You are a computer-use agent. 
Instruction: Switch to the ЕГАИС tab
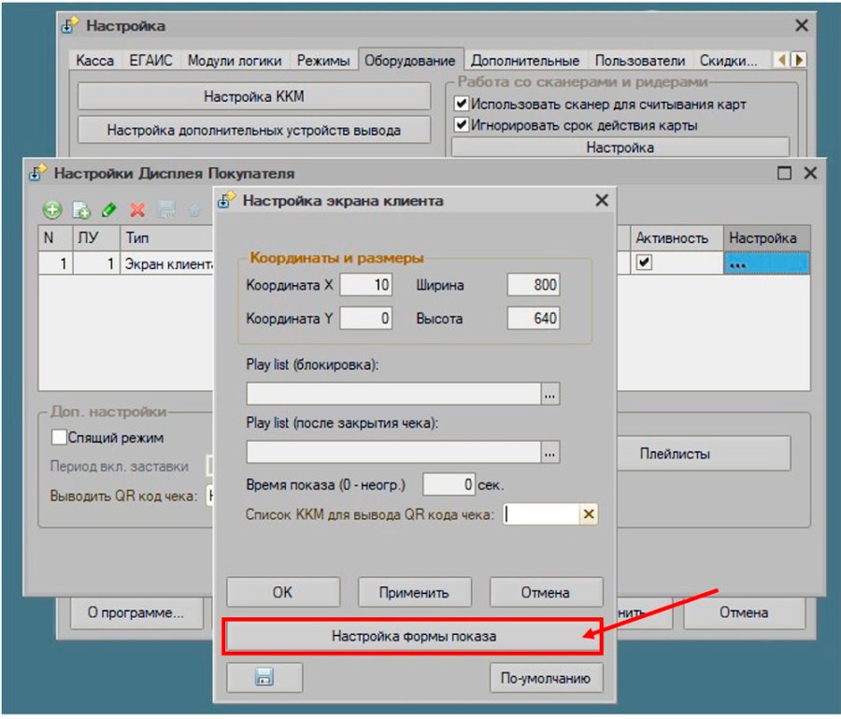point(150,60)
